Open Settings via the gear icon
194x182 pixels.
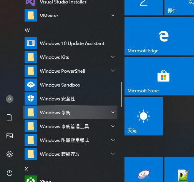point(10,154)
